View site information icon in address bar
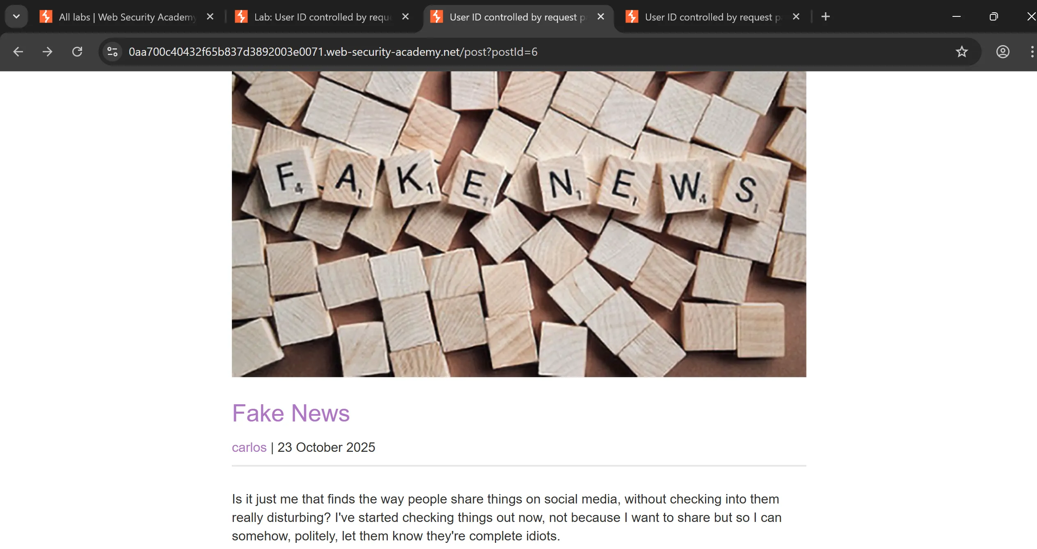 (112, 52)
